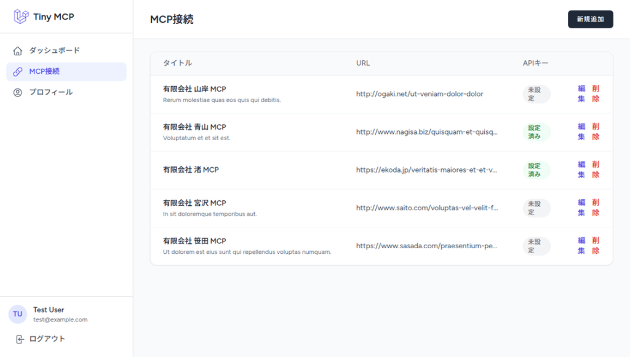Click the www.sasada.com URL cell
Viewport: 630px width, 357px height.
[x=426, y=246]
